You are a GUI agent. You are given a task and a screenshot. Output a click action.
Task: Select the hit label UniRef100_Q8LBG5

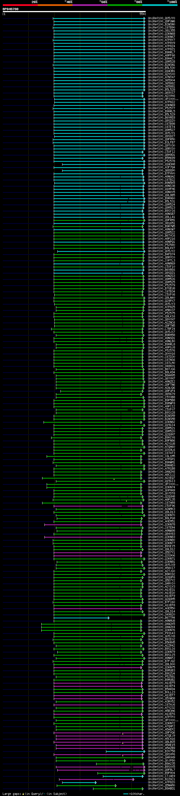click(161, 742)
